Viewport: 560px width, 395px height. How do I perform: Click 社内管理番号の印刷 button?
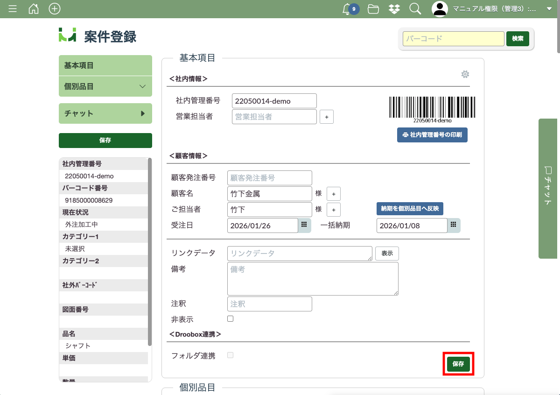tap(432, 135)
